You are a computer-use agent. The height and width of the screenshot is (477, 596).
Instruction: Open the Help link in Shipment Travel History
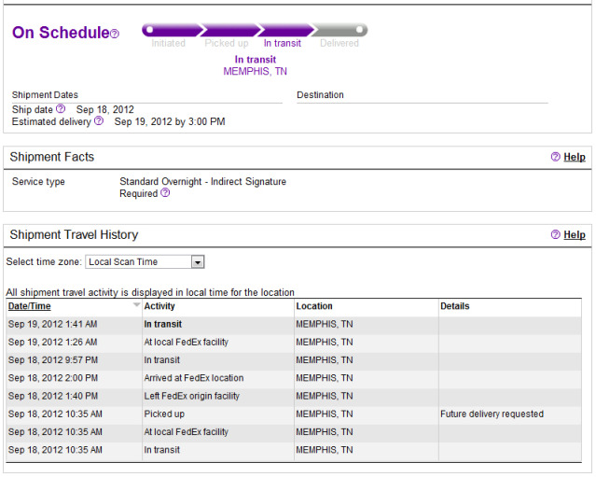coord(574,235)
